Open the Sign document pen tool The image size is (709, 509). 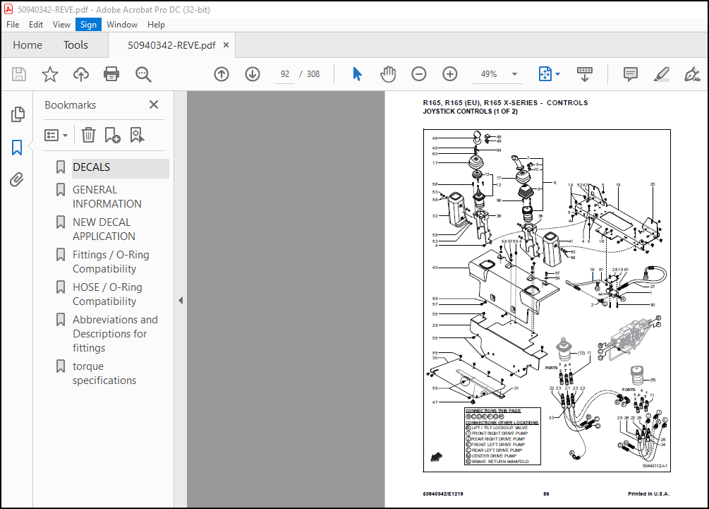click(x=692, y=74)
